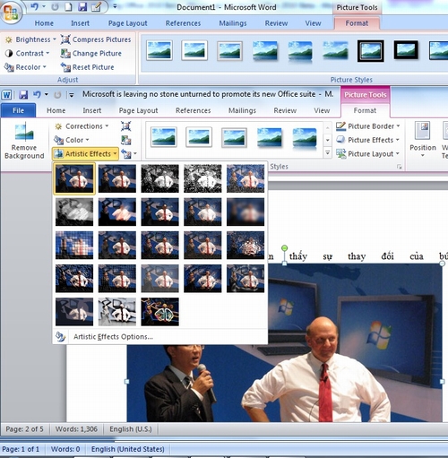Open the Contrast dropdown in Document1 ribbon
448x458 pixels.
(27, 53)
